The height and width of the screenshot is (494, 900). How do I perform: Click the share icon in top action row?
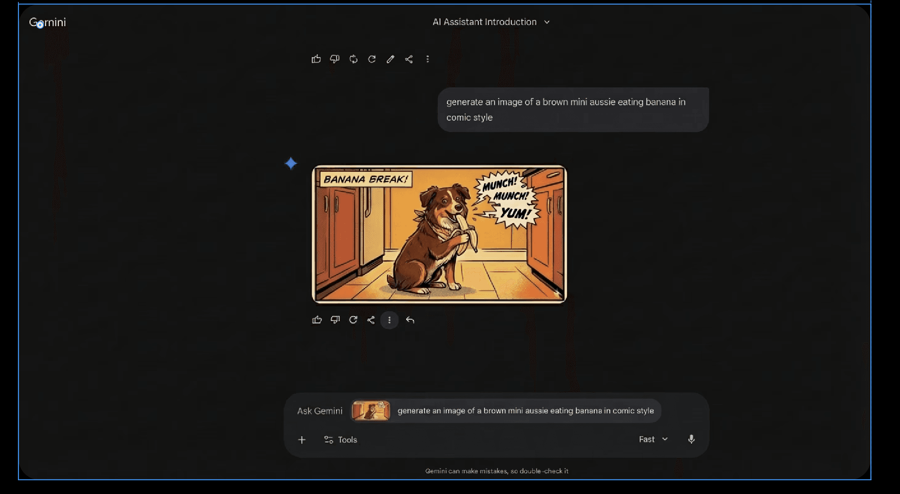(409, 59)
